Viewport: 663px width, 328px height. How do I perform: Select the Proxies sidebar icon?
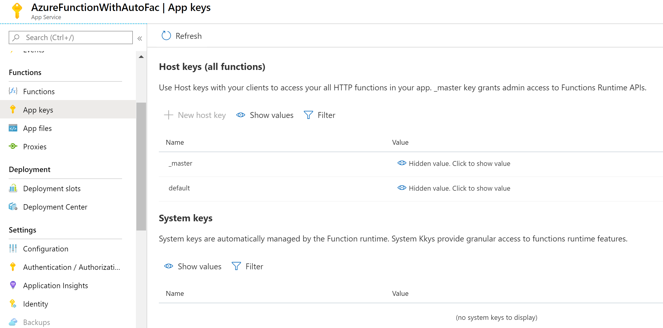[13, 146]
